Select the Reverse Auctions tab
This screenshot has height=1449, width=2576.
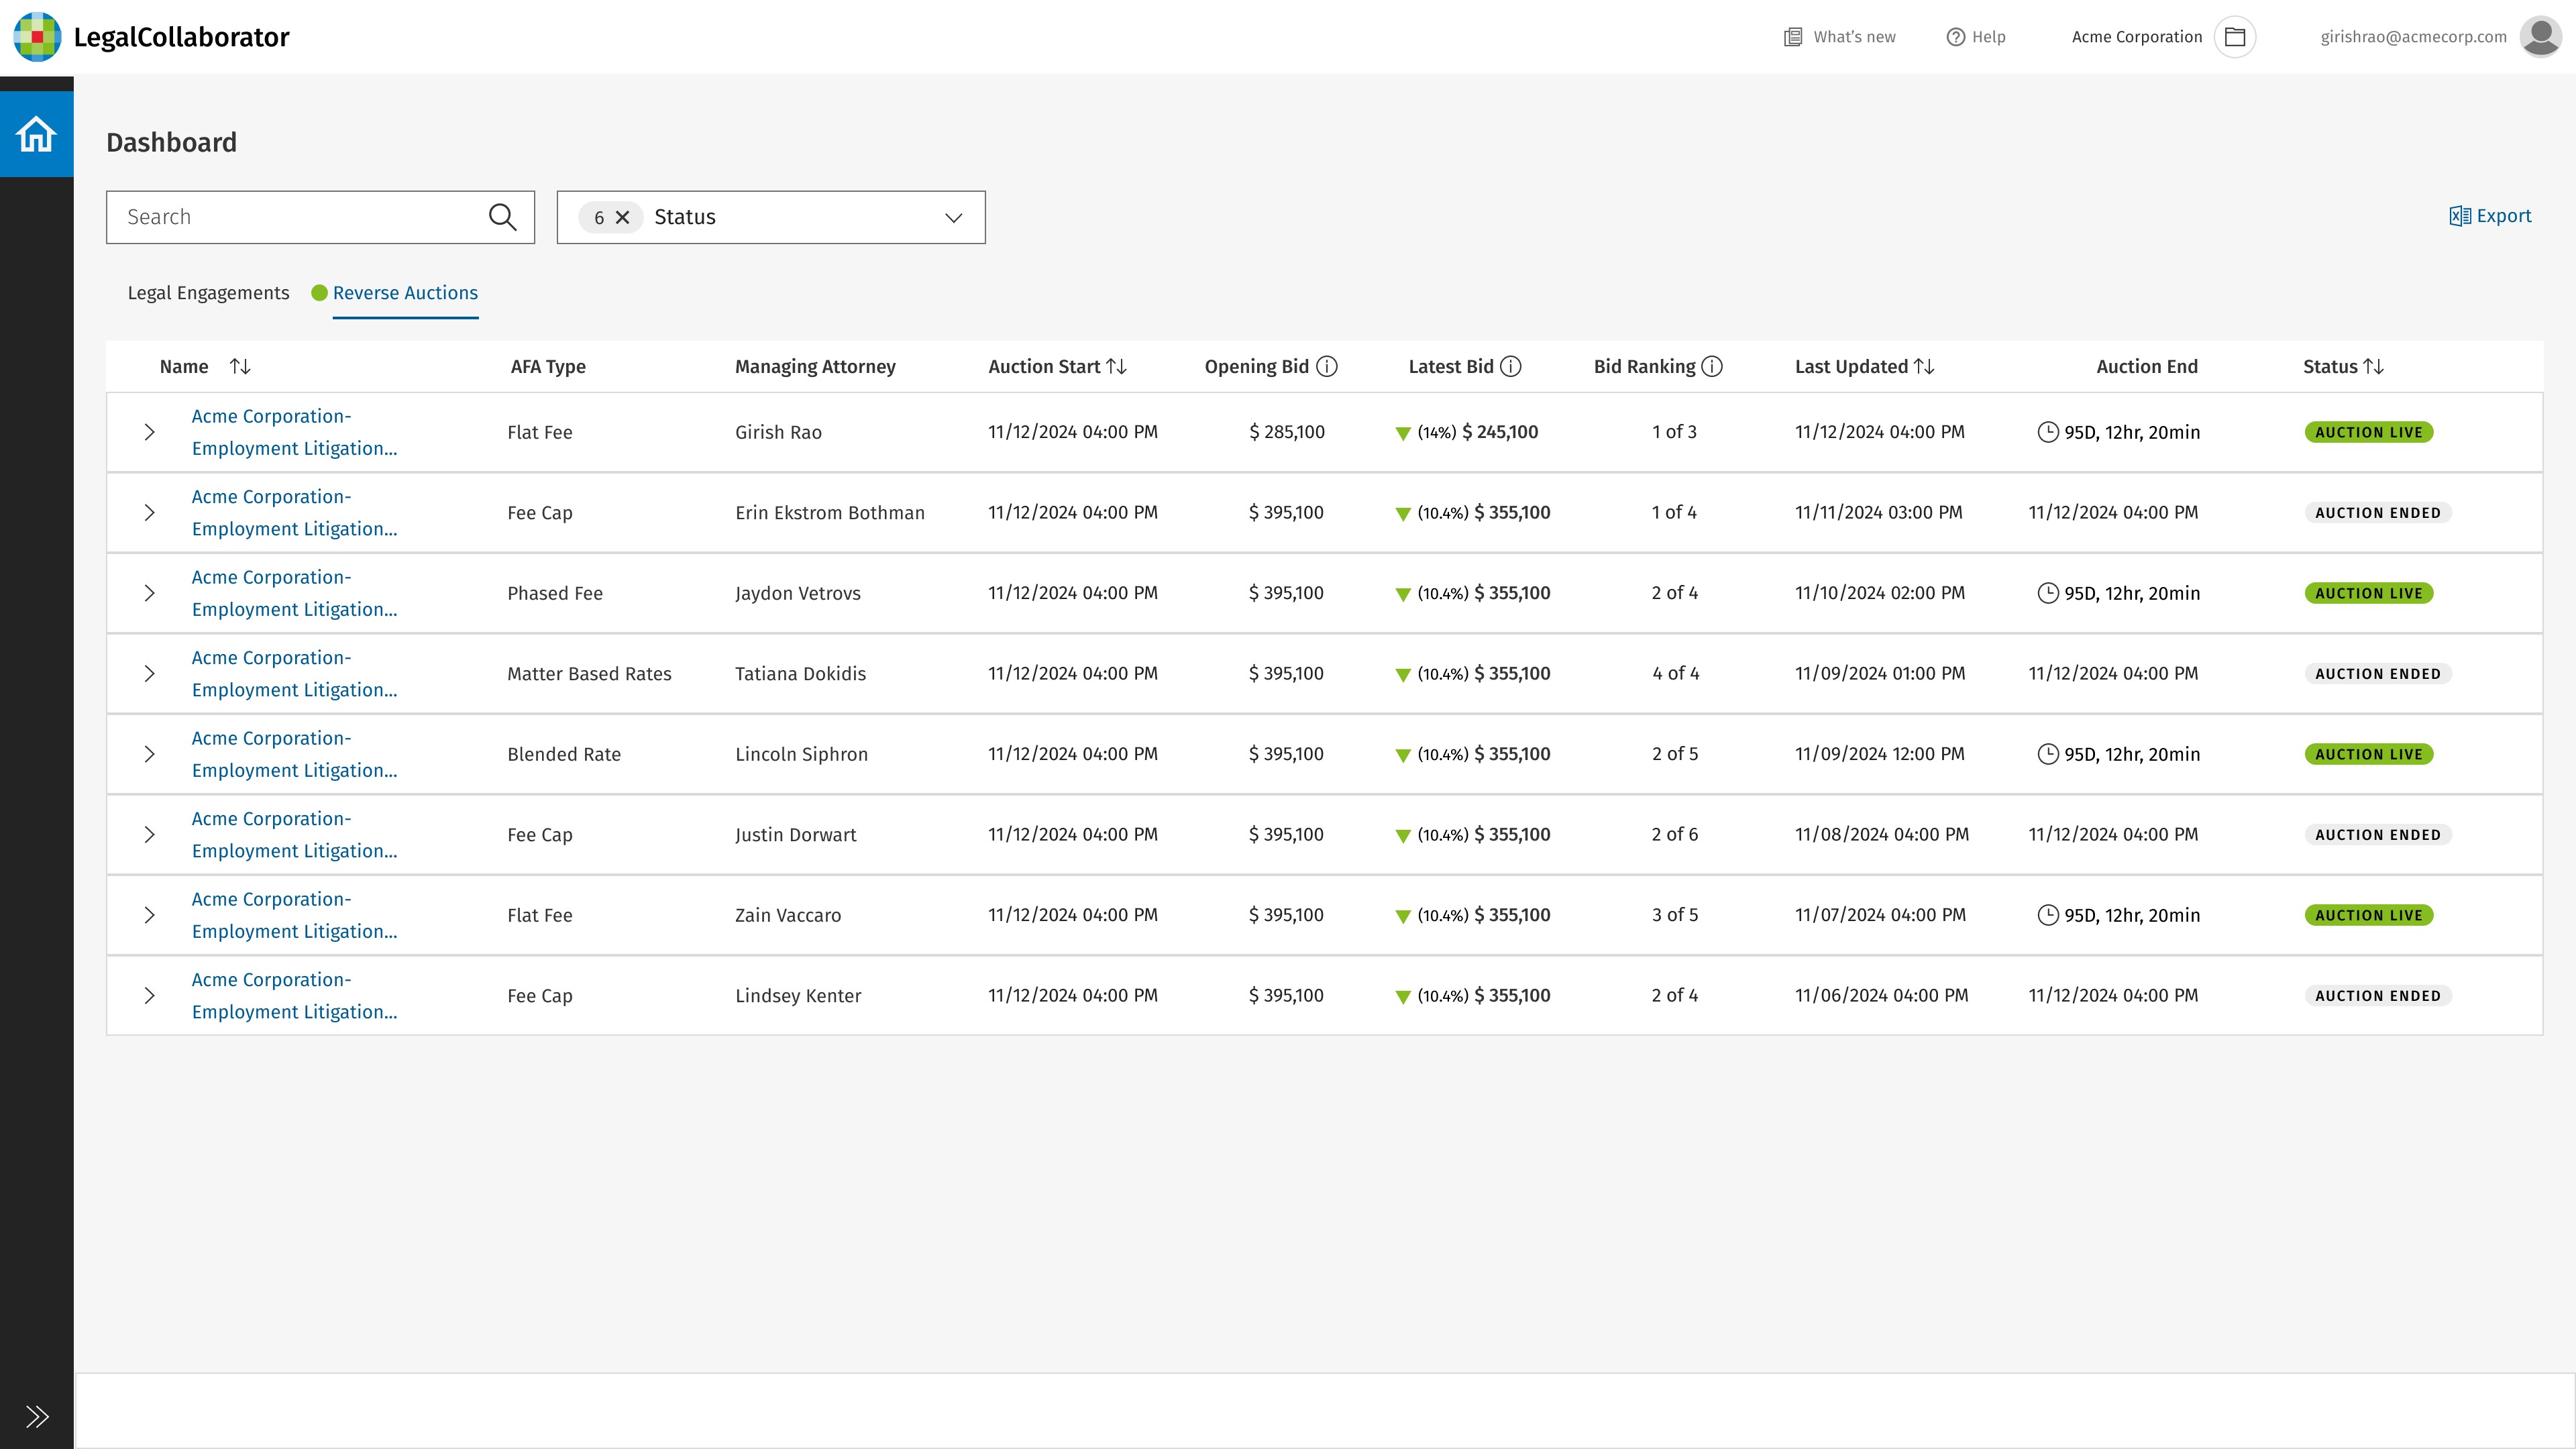404,293
